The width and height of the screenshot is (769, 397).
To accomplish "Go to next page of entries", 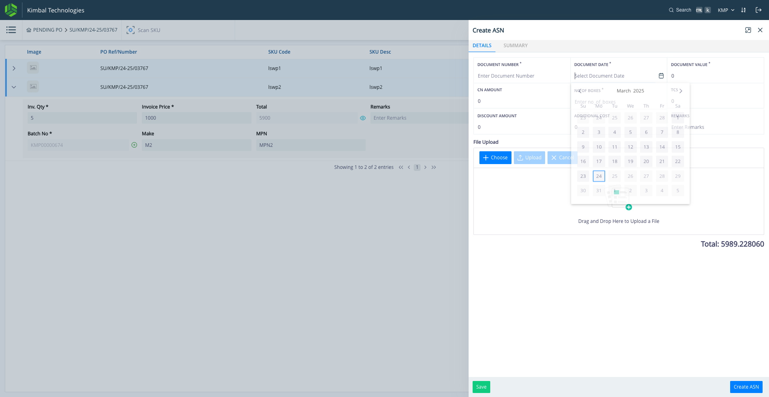I will point(425,167).
